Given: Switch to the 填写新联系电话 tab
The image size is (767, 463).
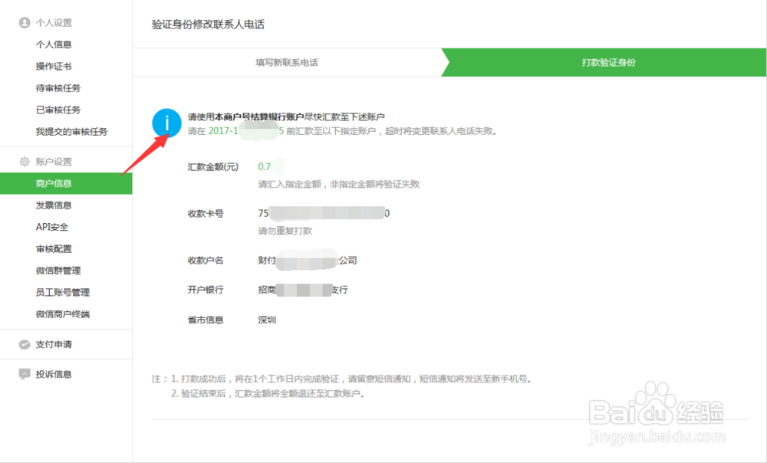Looking at the screenshot, I should click(288, 63).
